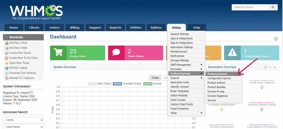This screenshot has width=283, height=129.
Task: Open the Support navigation tab
Action: 95,28
